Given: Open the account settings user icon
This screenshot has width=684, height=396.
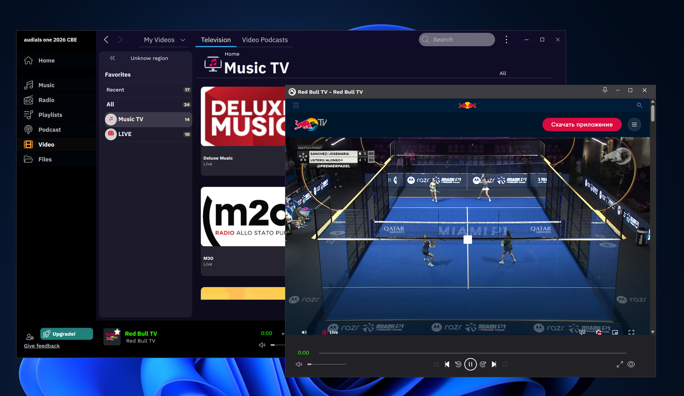Looking at the screenshot, I should pyautogui.click(x=30, y=337).
